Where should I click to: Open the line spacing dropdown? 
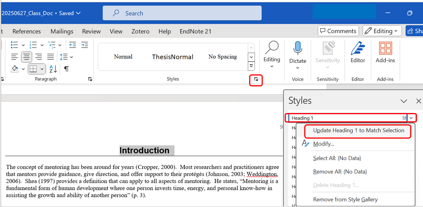click(x=66, y=57)
